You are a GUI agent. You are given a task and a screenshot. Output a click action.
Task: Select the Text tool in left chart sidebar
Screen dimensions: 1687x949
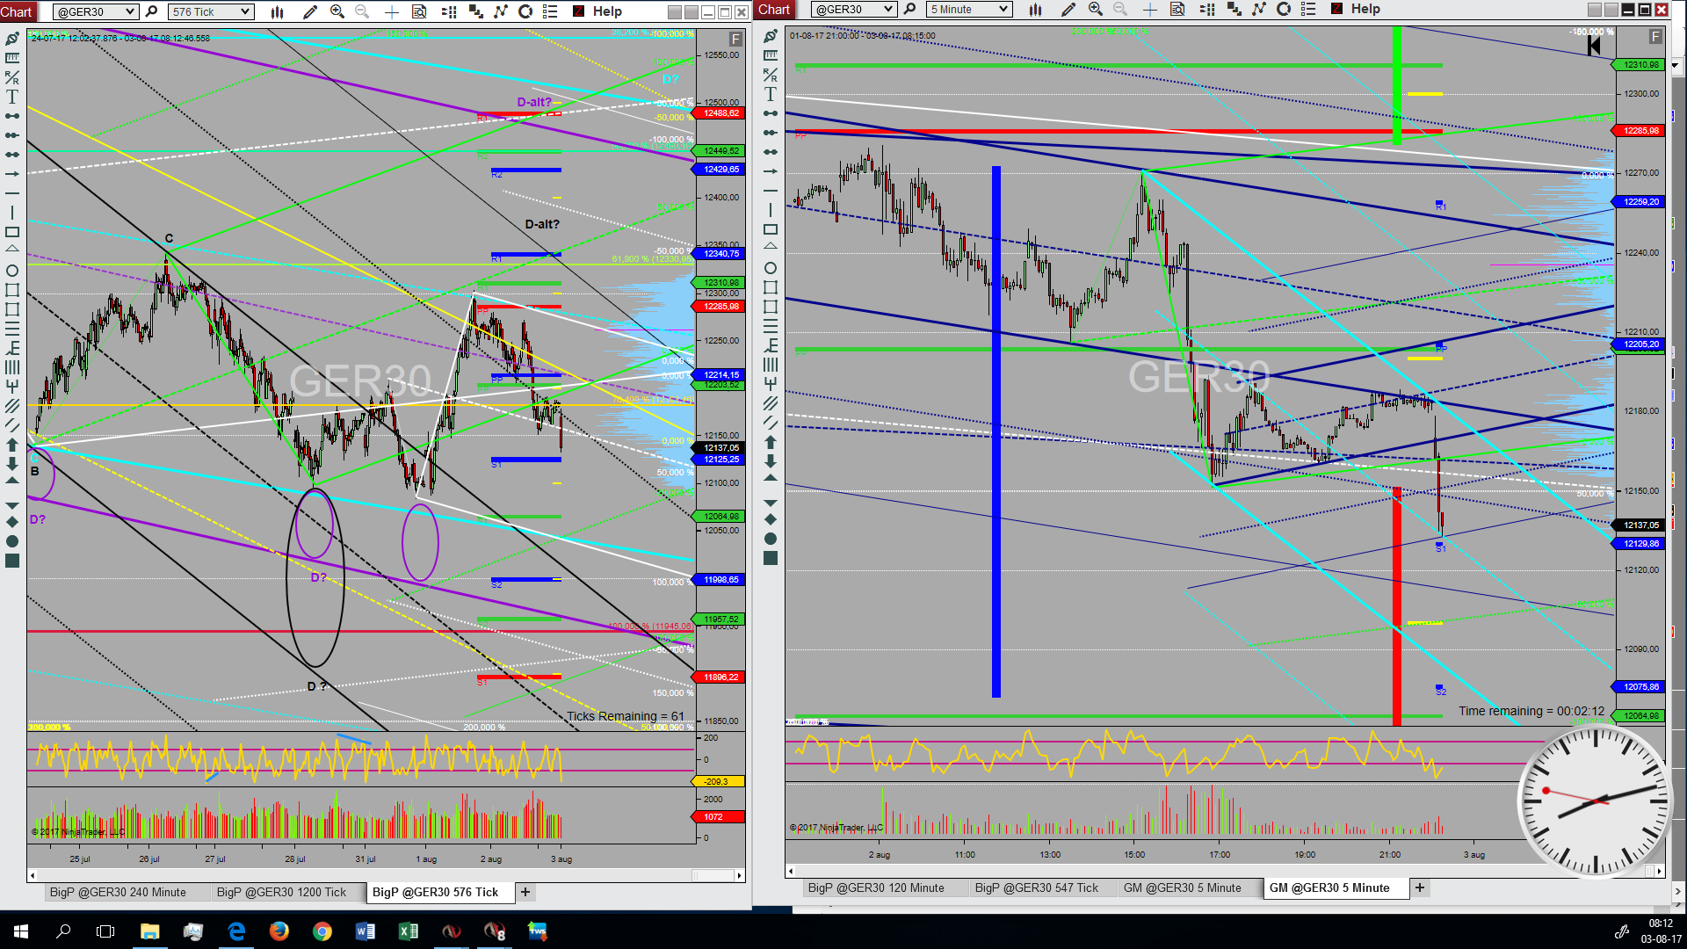pyautogui.click(x=12, y=97)
